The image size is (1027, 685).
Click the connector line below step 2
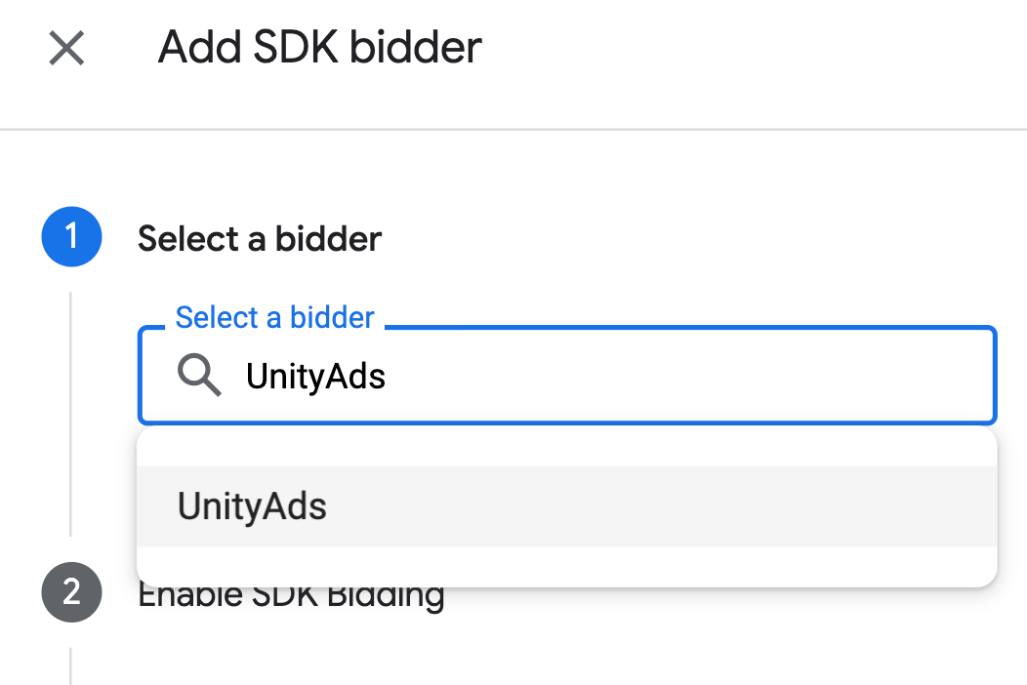(70, 664)
